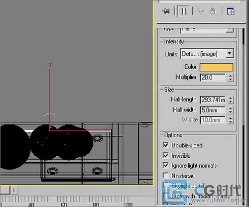Toggle Show End Result button
This screenshot has width=249, height=207.
[184, 11]
